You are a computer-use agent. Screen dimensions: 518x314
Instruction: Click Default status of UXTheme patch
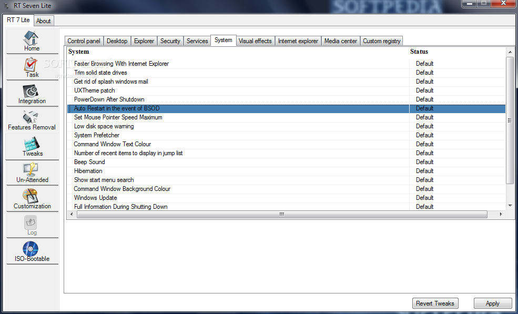424,90
